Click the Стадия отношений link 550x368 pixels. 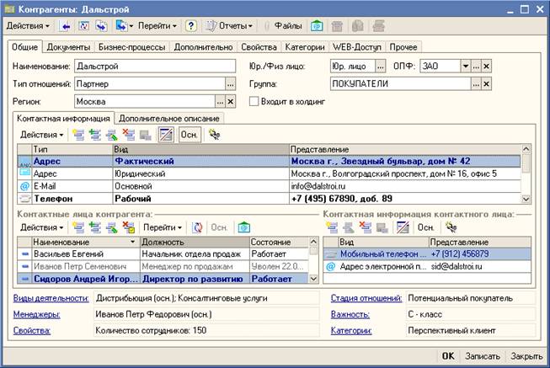tap(366, 298)
